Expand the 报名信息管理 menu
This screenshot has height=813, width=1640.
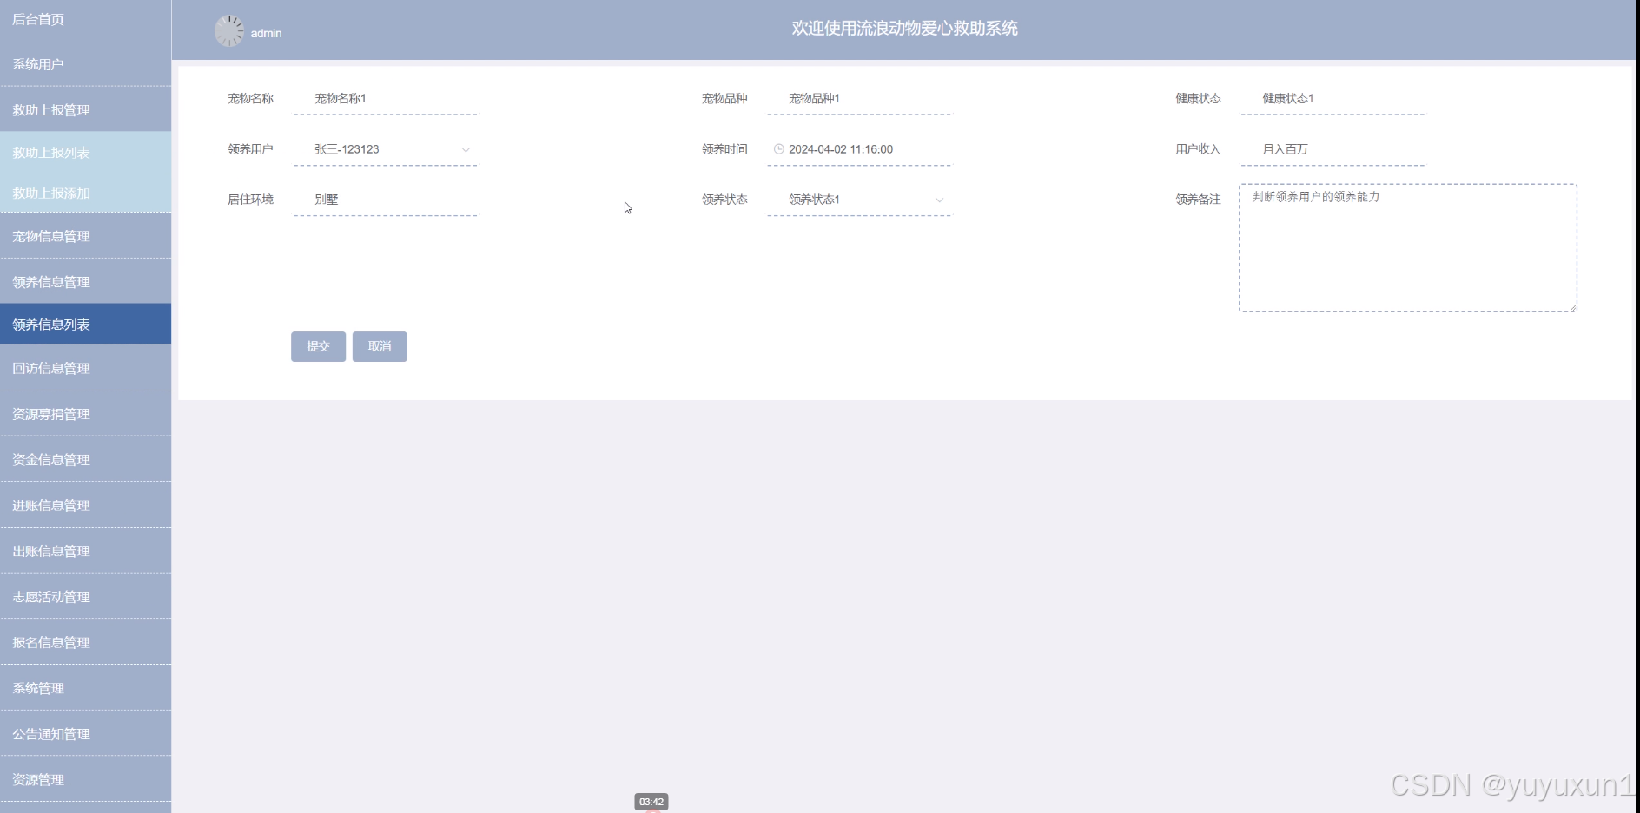tap(85, 643)
